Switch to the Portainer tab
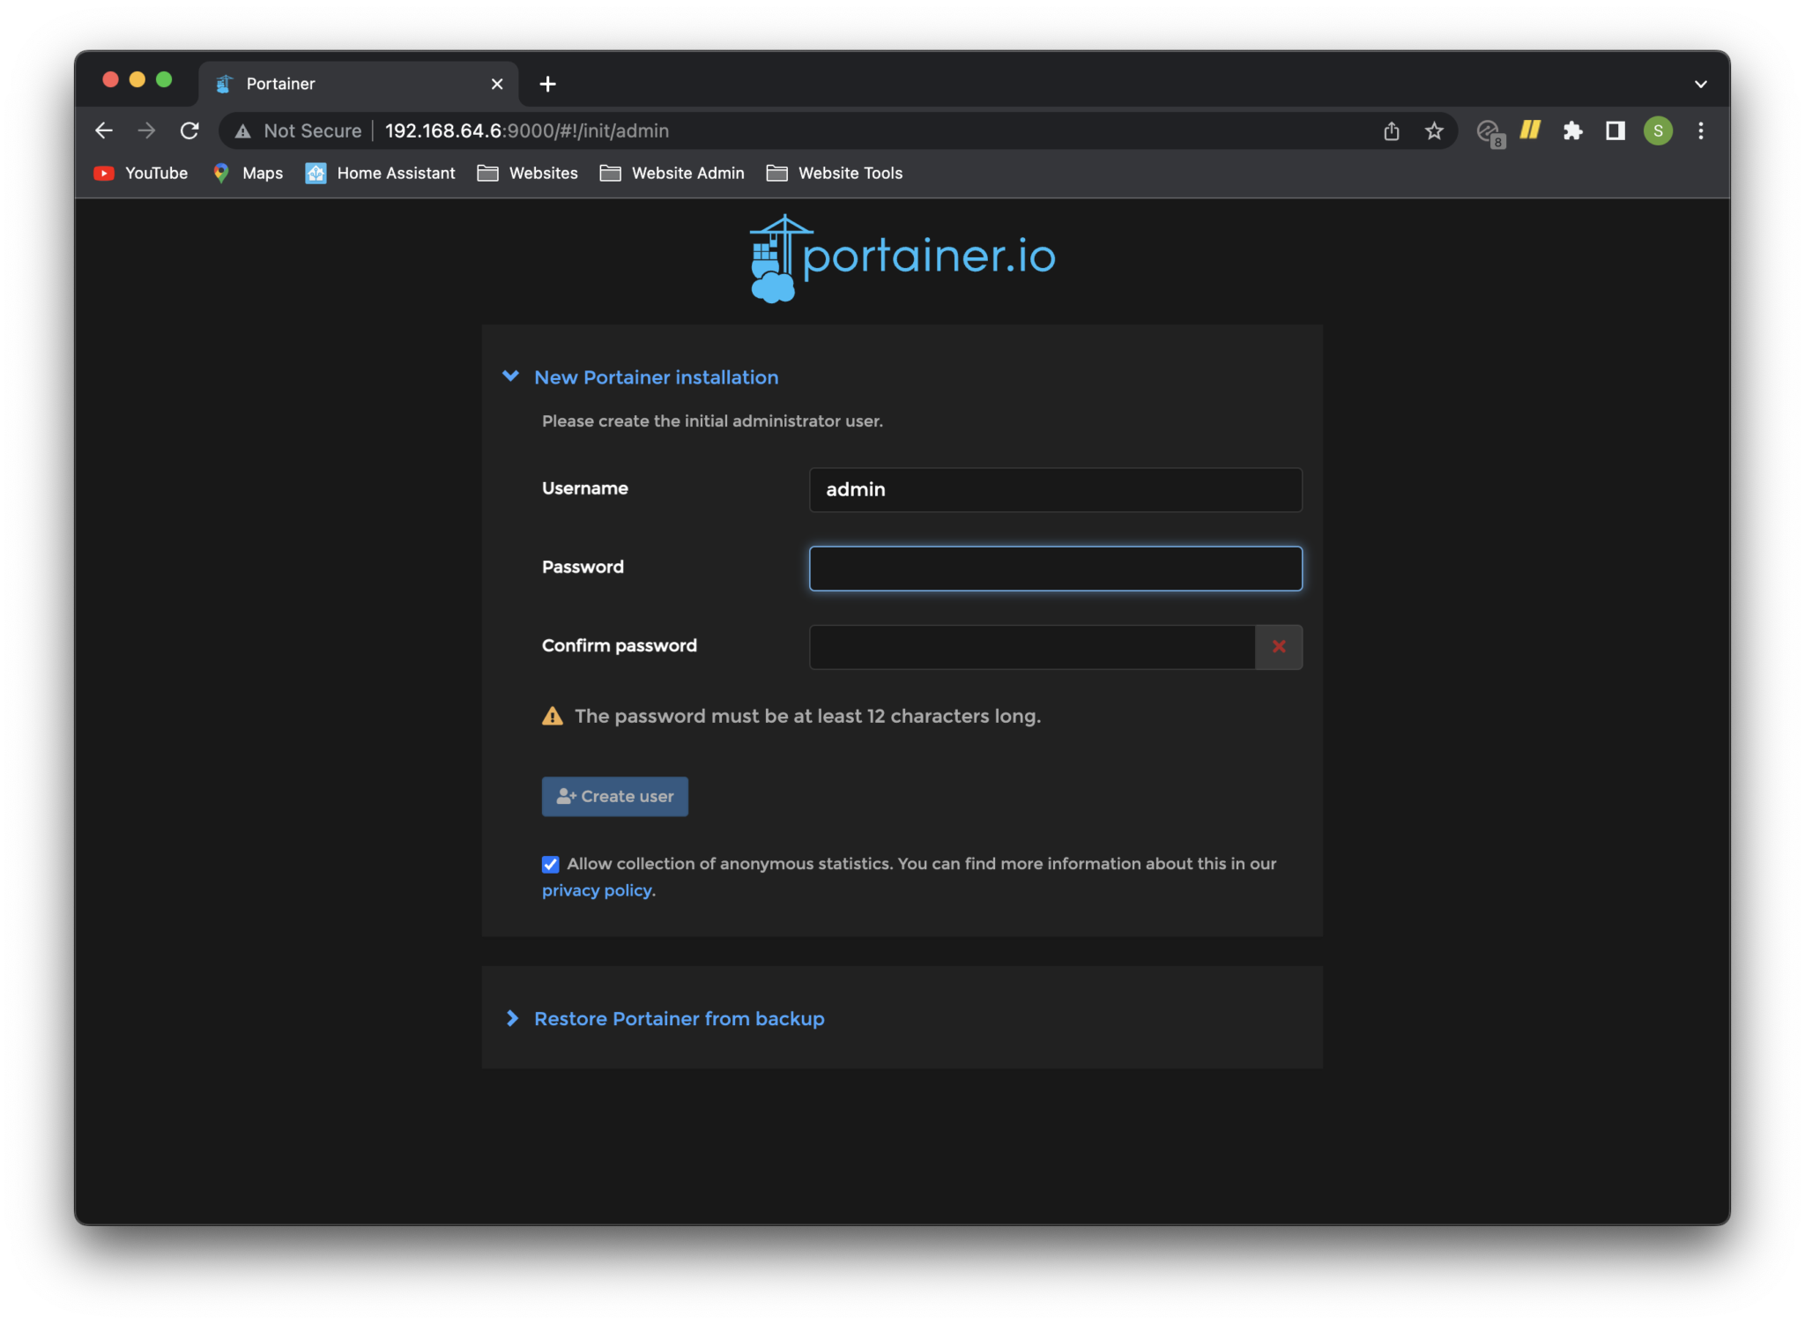1805x1324 pixels. [x=280, y=83]
